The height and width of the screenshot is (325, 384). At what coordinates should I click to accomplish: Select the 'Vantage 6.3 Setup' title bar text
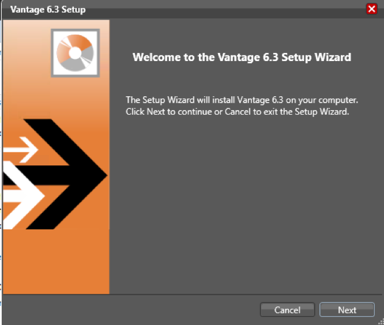48,10
